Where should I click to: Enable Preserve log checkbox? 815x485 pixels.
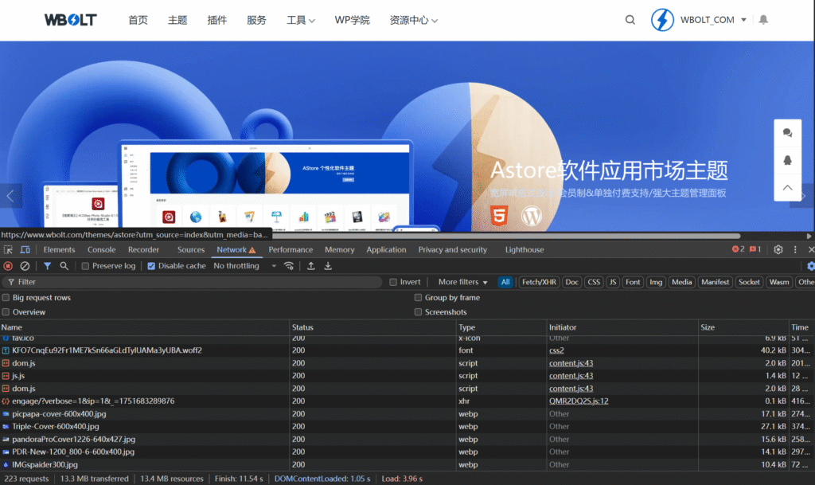tap(85, 266)
